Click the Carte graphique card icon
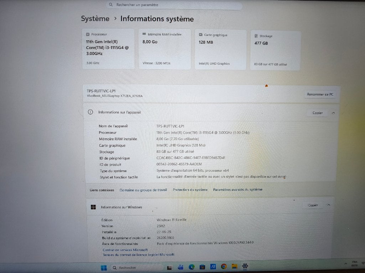Viewport: 365px width, 273px height. [x=200, y=35]
